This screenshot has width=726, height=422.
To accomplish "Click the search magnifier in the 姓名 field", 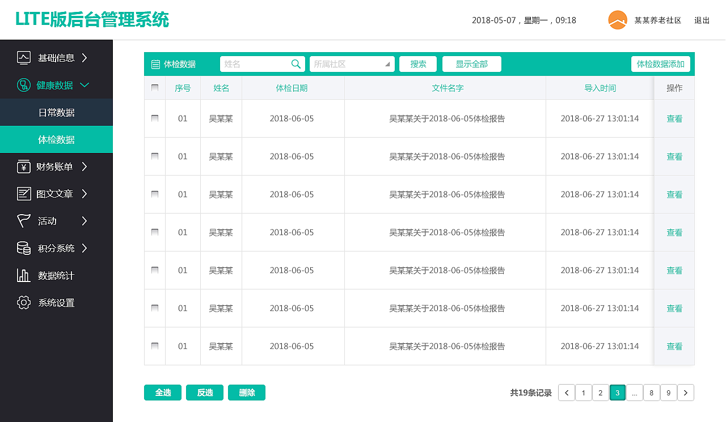I will [x=296, y=64].
